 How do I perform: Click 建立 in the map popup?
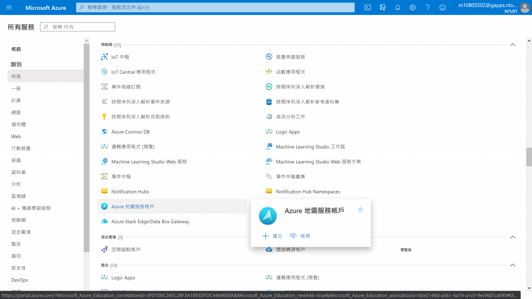272,236
